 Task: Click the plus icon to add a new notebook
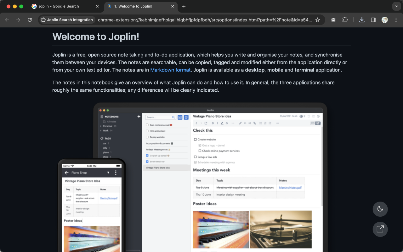click(x=139, y=117)
